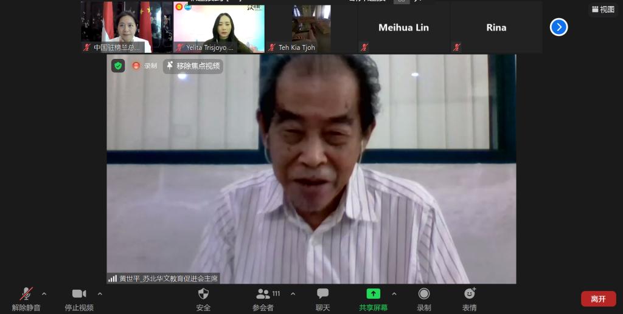Open the Reactions (表情) menu
The image size is (623, 314).
click(x=469, y=299)
